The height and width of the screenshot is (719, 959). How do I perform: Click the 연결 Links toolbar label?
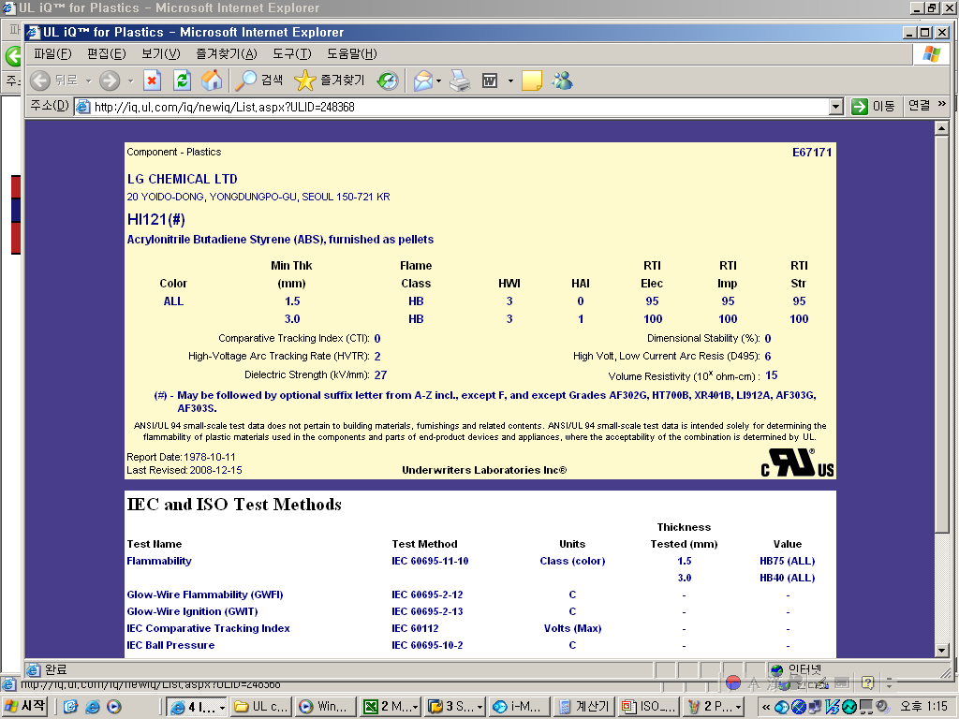pyautogui.click(x=920, y=106)
